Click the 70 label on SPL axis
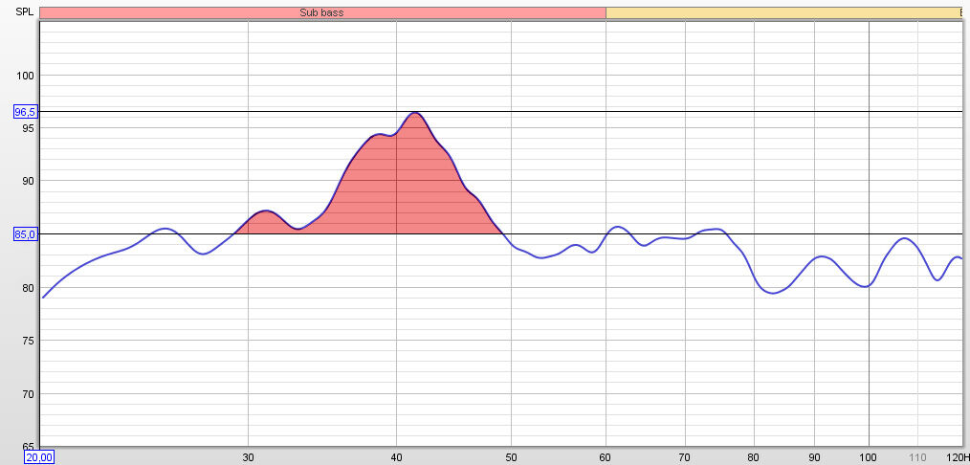 coord(29,394)
